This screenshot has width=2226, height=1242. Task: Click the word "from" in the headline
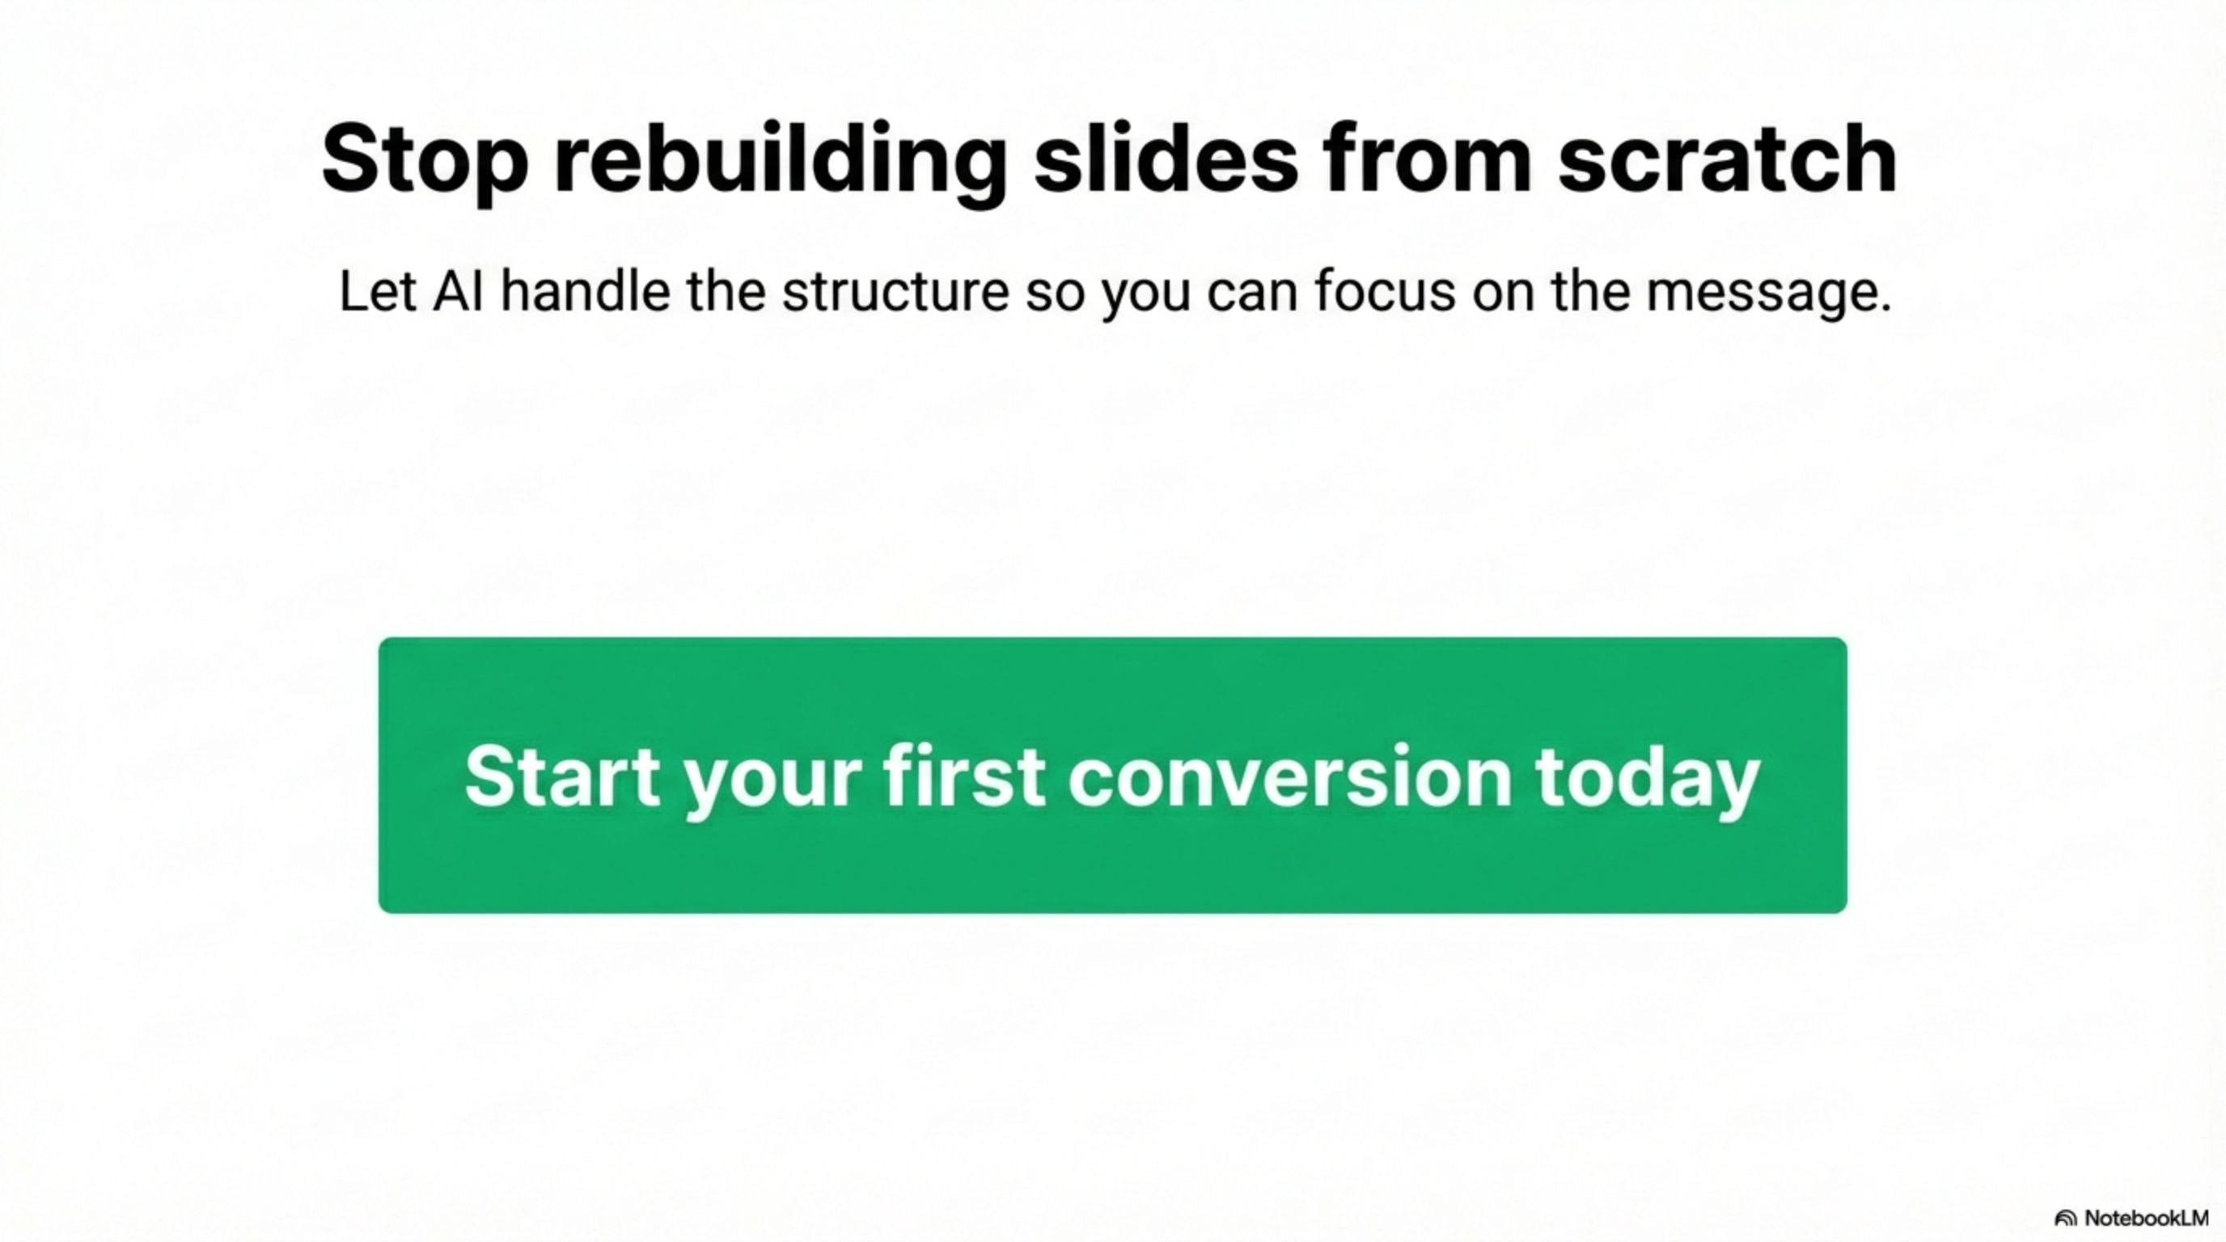[x=1427, y=160]
